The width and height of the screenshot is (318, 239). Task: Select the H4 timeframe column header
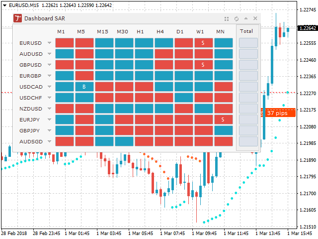click(160, 32)
